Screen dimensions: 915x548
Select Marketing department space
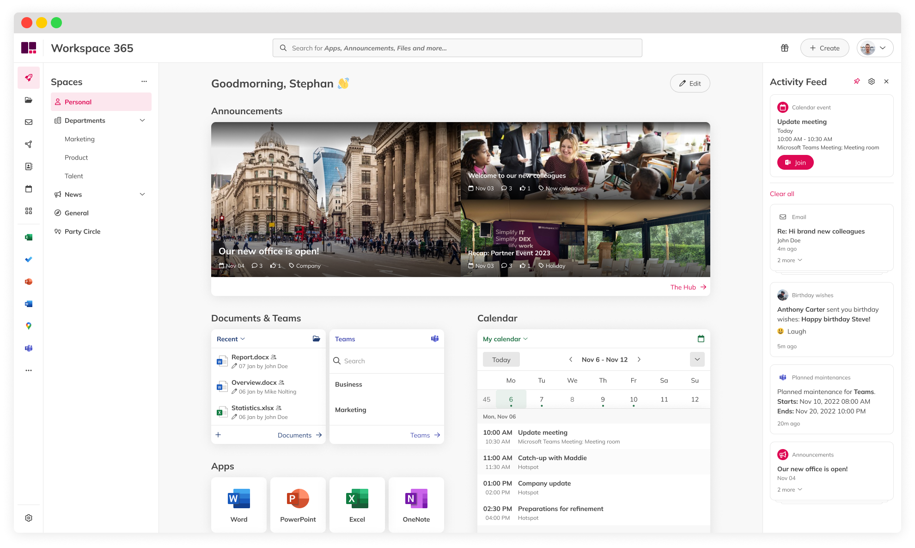tap(79, 139)
